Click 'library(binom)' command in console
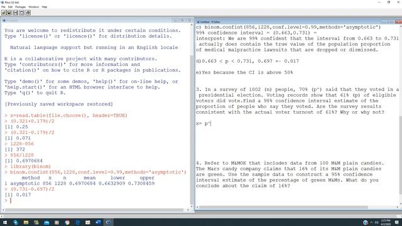 coord(30,166)
